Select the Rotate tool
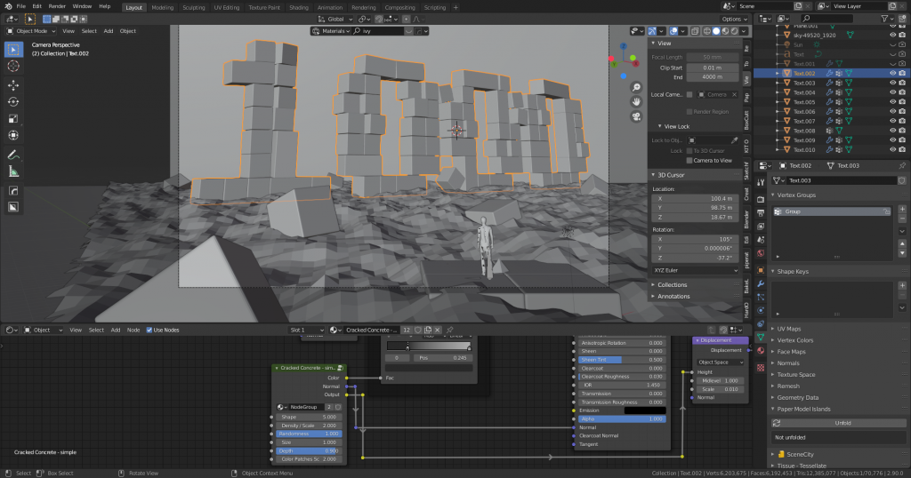This screenshot has height=478, width=911. coord(13,101)
